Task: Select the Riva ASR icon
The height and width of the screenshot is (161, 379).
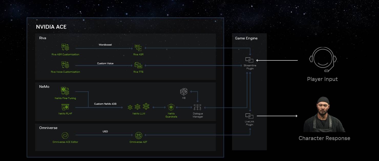Action: point(138,48)
